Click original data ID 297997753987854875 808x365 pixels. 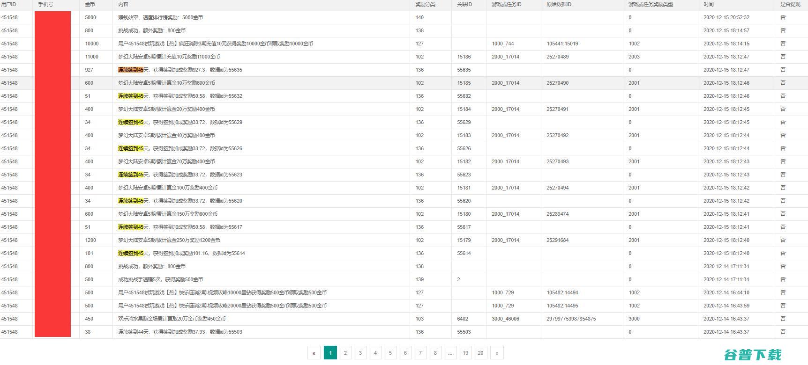(571, 319)
